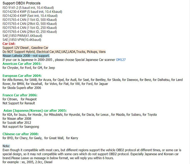Click the 'Do NOT Support Hybrid, Electrical Car' line
The width and height of the screenshot is (190, 164).
(x=54, y=52)
